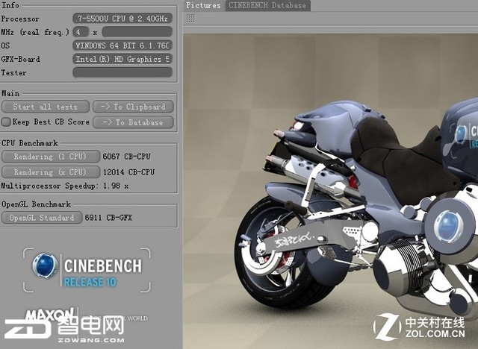The height and width of the screenshot is (349, 478).
Task: Send results with To Database button
Action: pos(133,122)
